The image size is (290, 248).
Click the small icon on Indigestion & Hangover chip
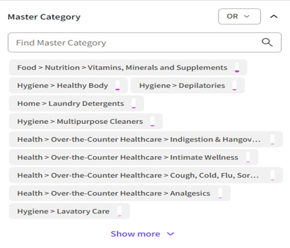click(x=273, y=140)
